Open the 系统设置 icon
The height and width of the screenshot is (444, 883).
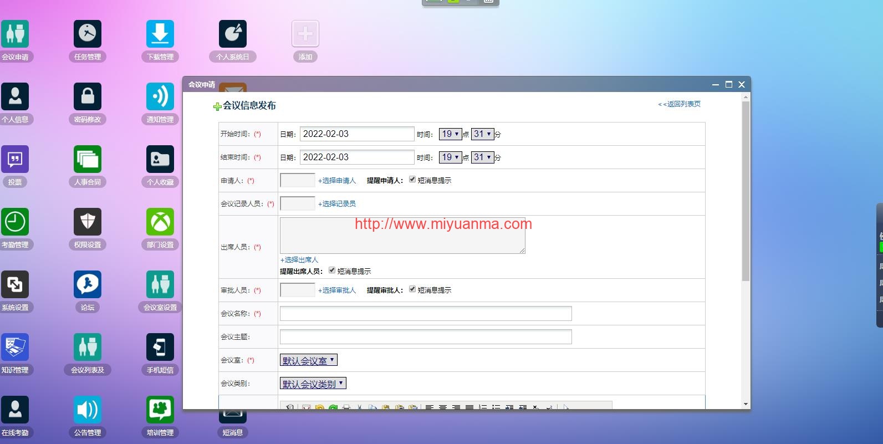point(15,284)
